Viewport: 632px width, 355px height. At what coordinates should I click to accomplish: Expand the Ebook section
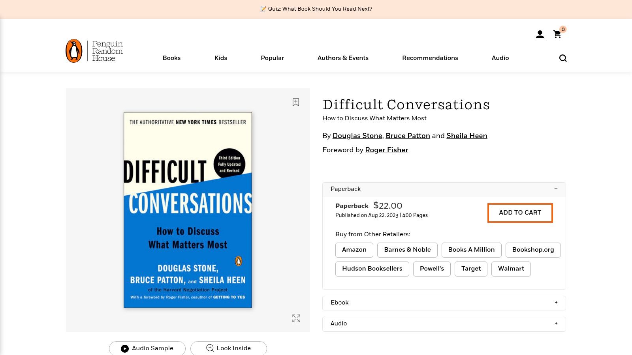(556, 303)
